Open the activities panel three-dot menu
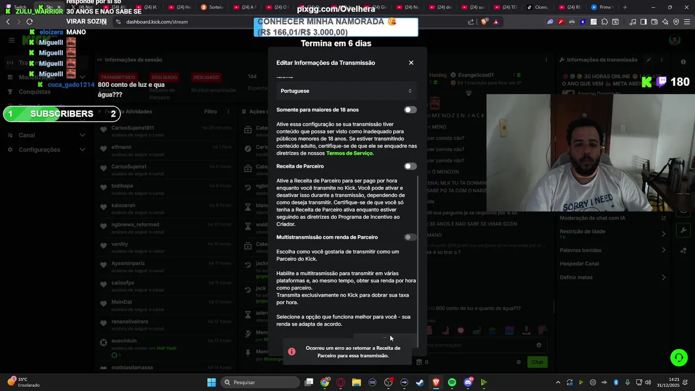Screen dimensions: 695x391 (x=229, y=112)
